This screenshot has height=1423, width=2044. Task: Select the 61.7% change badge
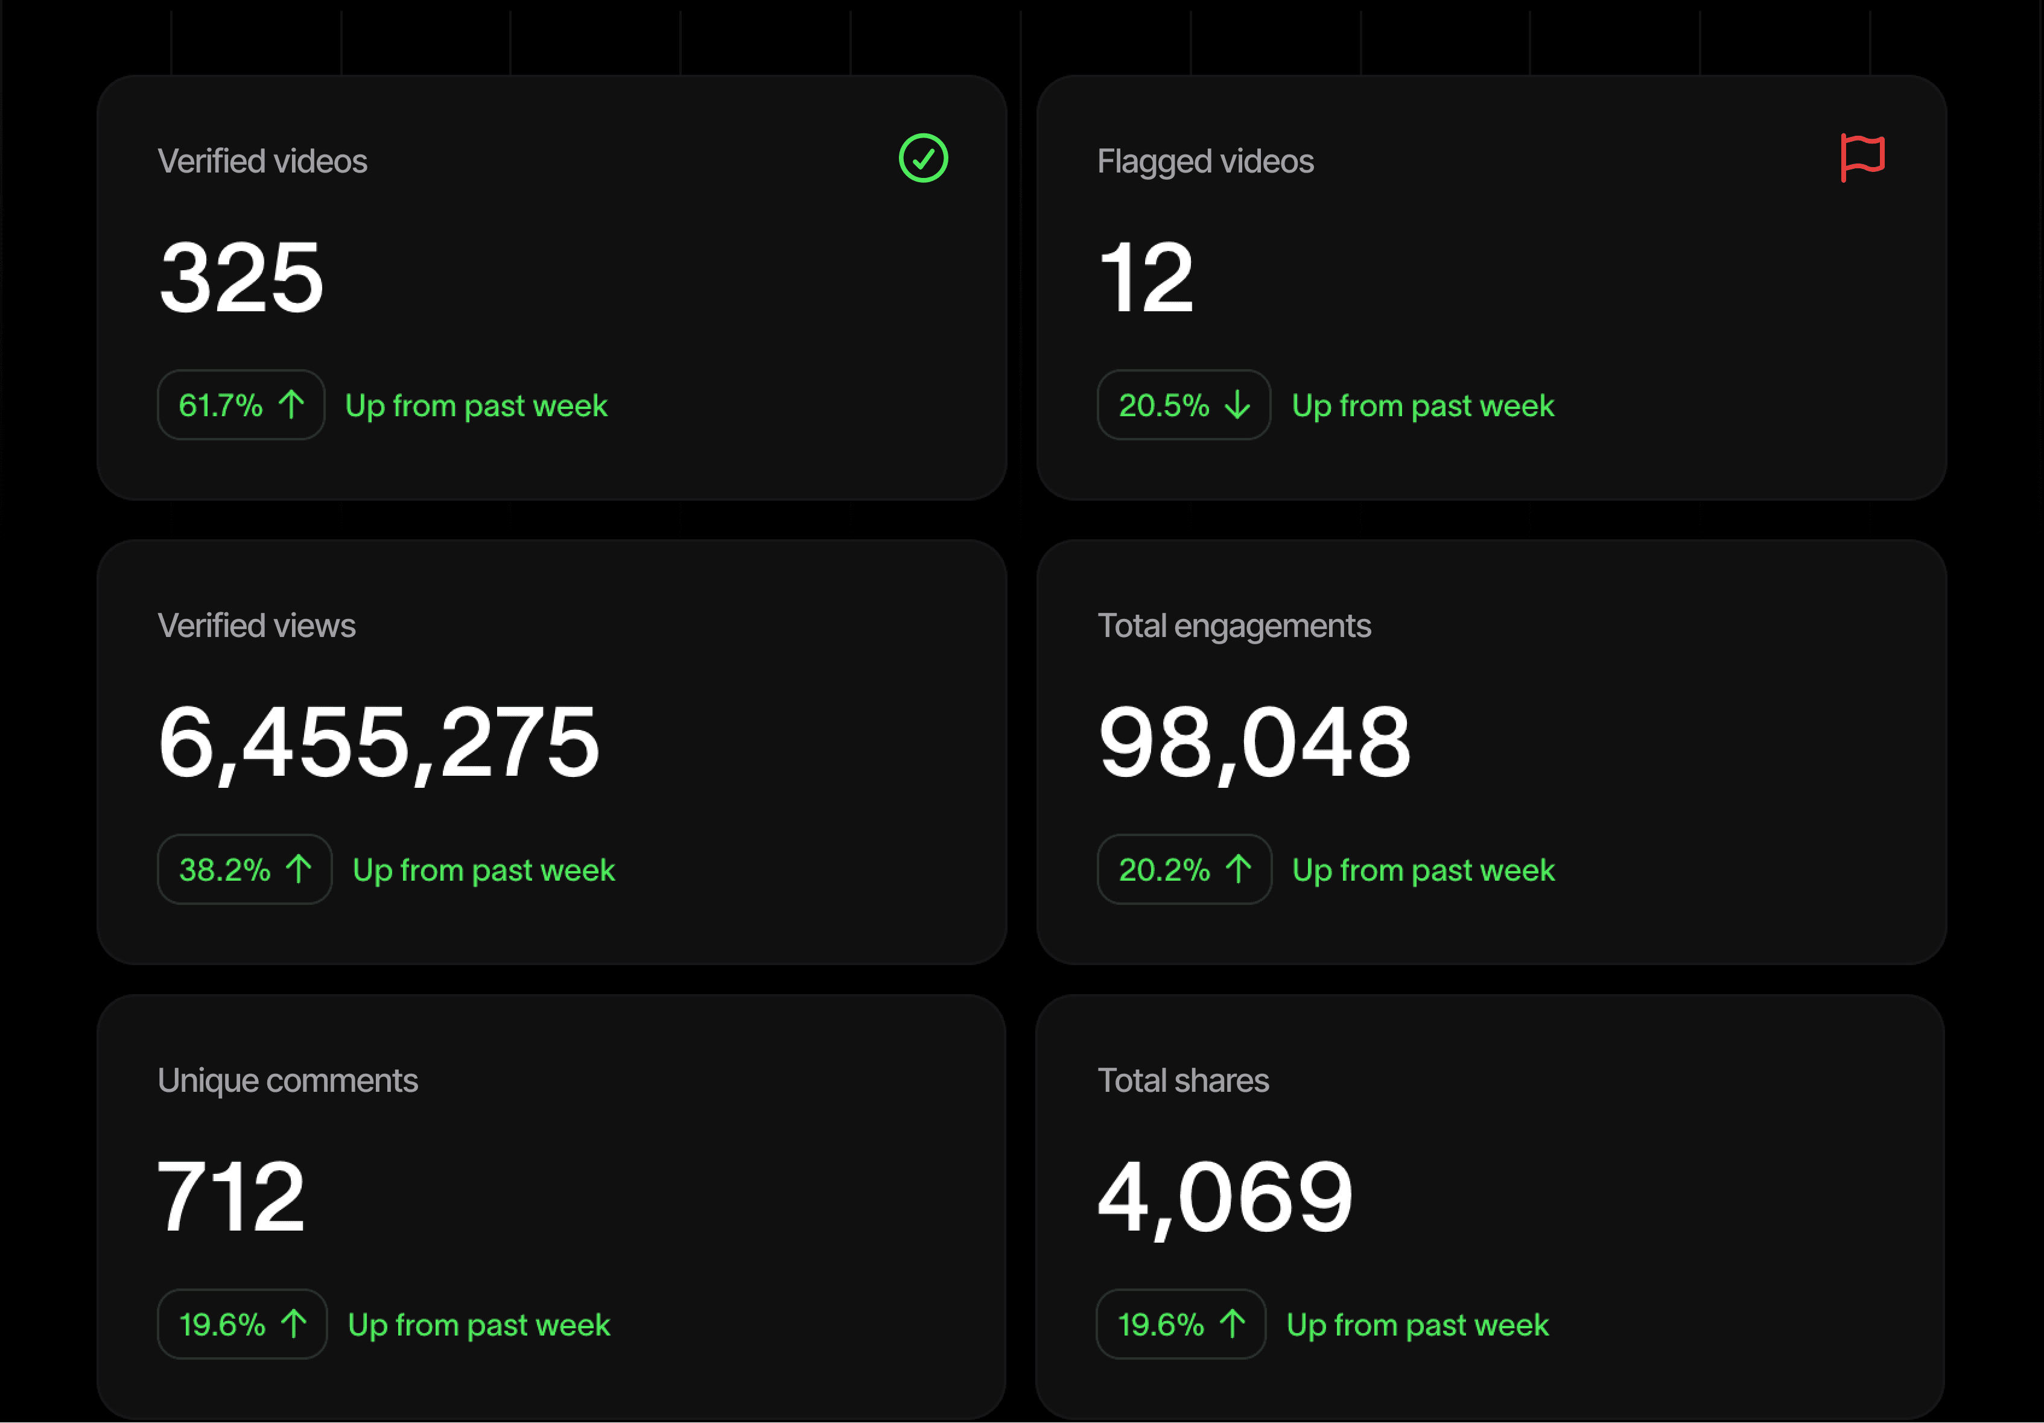240,405
